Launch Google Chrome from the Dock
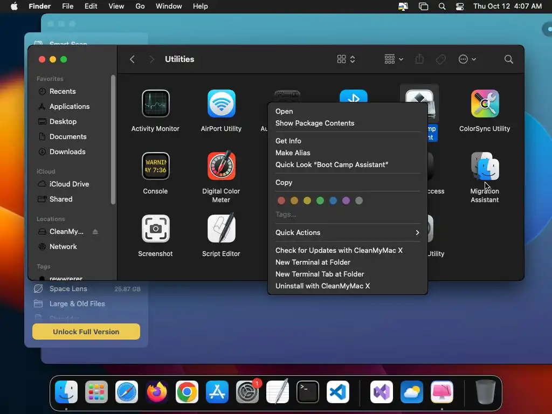The height and width of the screenshot is (414, 552). [187, 391]
